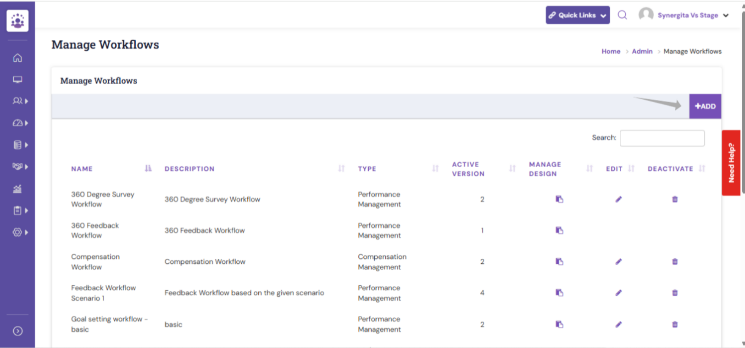Open manage design for Feedback Workflow Scenario 1
The width and height of the screenshot is (745, 348).
(x=559, y=293)
